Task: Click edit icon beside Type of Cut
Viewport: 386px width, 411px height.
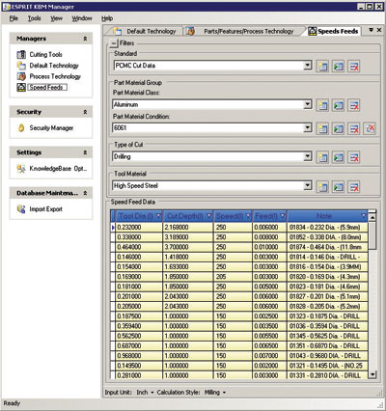Action: pyautogui.click(x=338, y=157)
